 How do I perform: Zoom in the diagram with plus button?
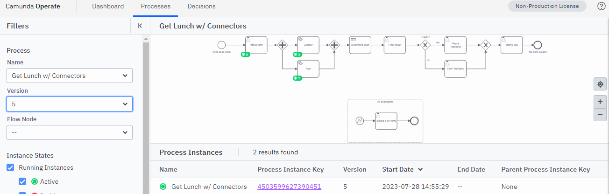coord(600,102)
